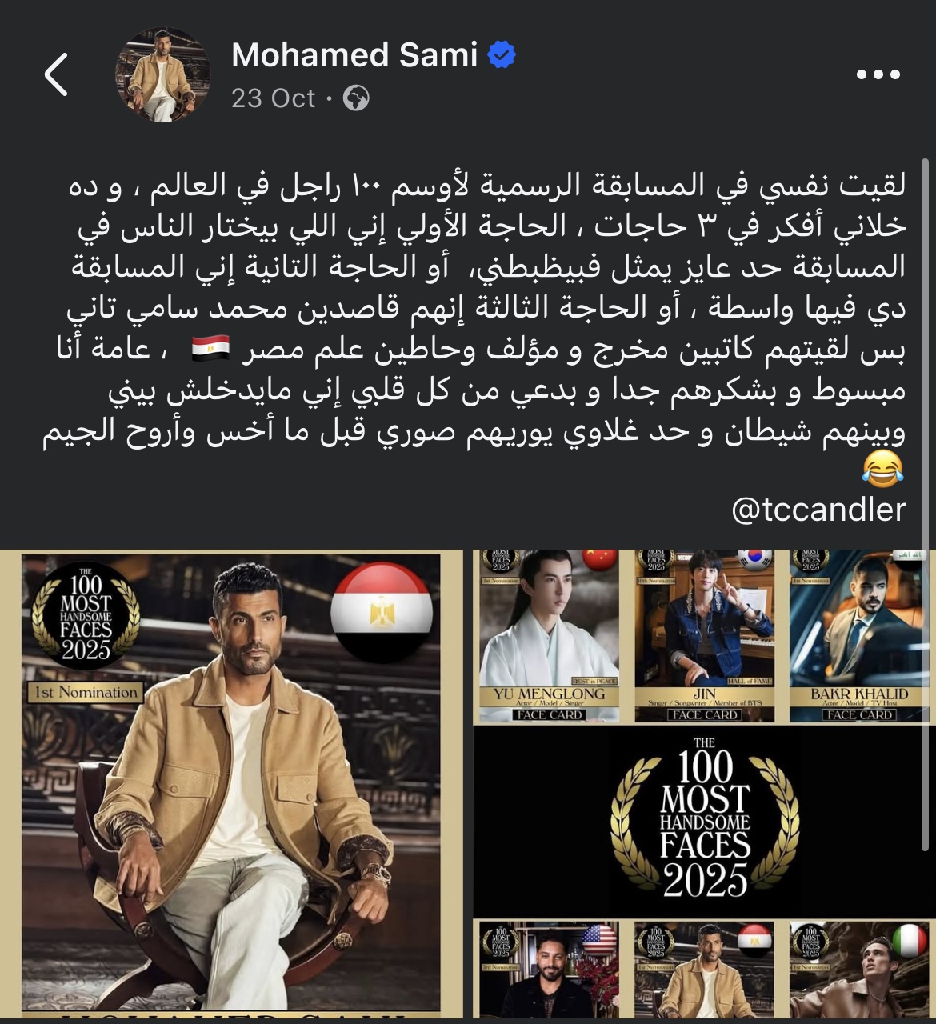Open the @tccandler mention link

click(x=818, y=510)
